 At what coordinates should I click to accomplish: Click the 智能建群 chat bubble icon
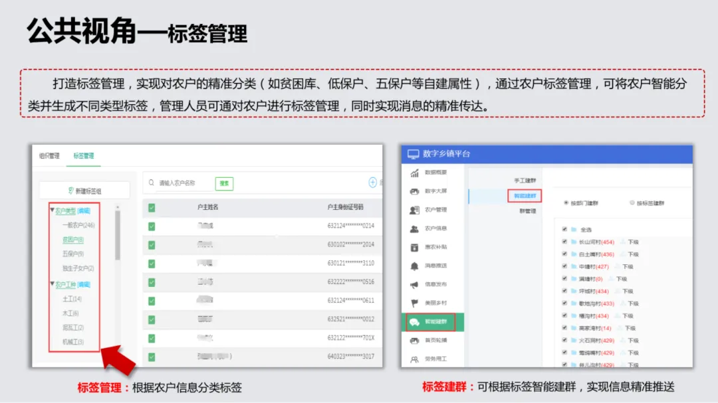pos(414,322)
